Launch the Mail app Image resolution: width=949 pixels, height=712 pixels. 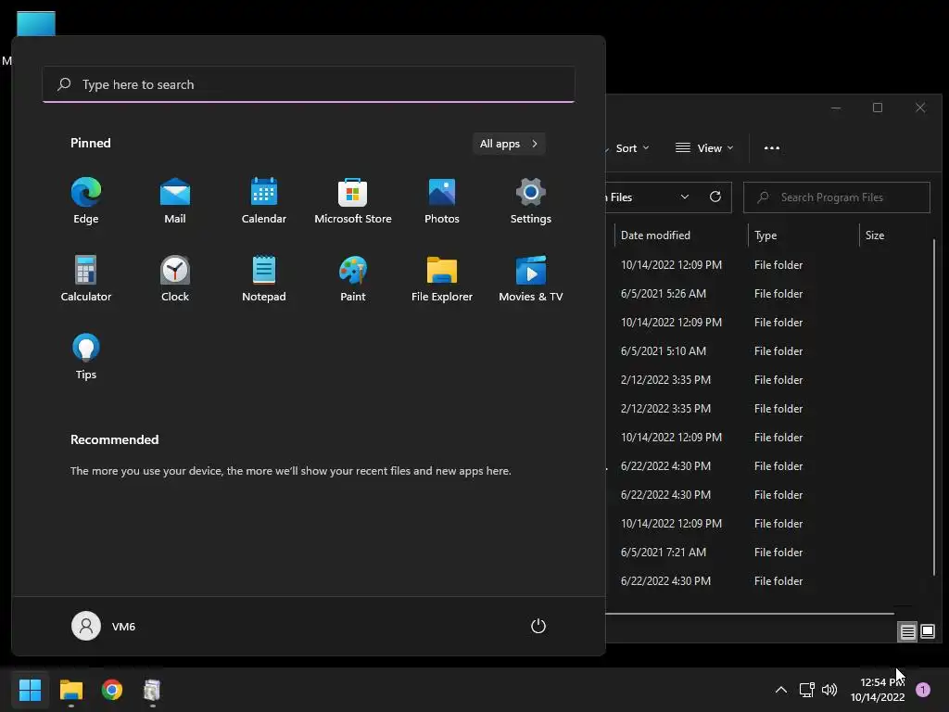pyautogui.click(x=175, y=201)
